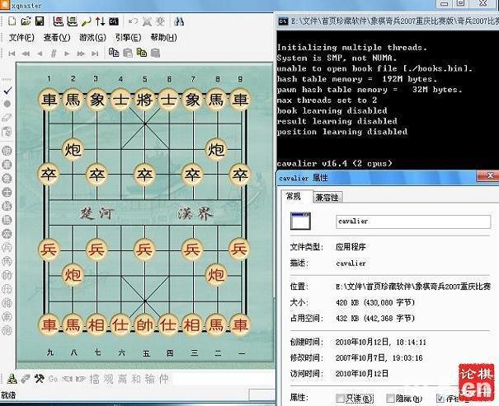Click the binoculars search icon

pyautogui.click(x=179, y=21)
